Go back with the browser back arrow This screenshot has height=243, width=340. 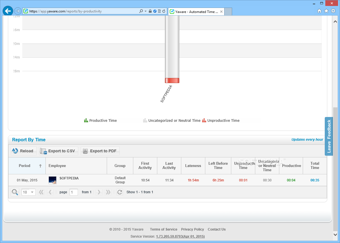(8, 11)
